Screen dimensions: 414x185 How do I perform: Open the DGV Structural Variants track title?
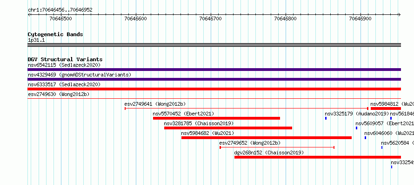point(65,59)
